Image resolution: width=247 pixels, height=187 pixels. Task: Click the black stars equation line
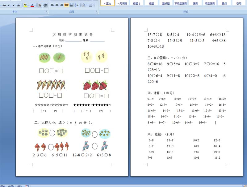92,105
